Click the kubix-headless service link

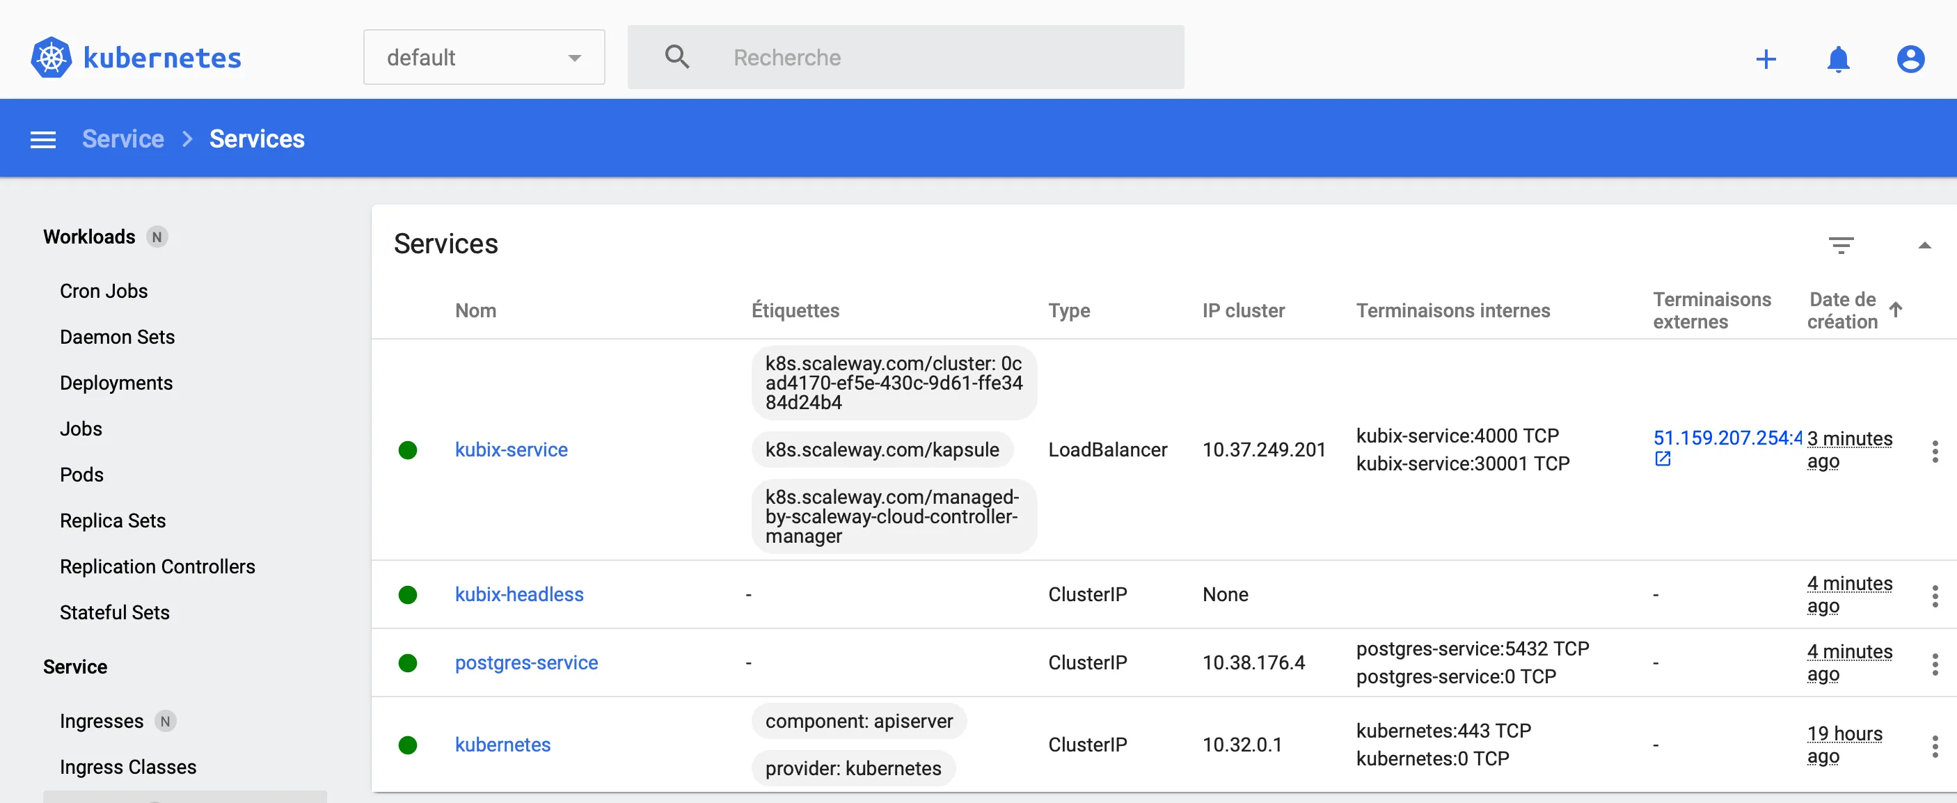tap(521, 593)
